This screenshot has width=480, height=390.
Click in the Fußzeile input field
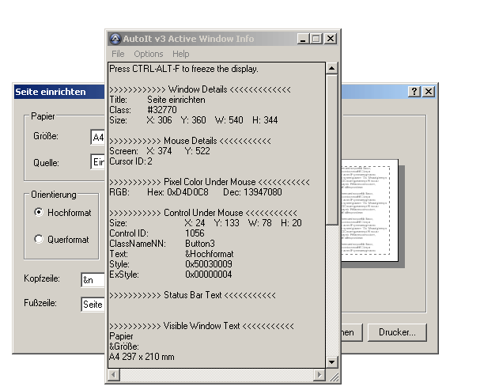93,305
